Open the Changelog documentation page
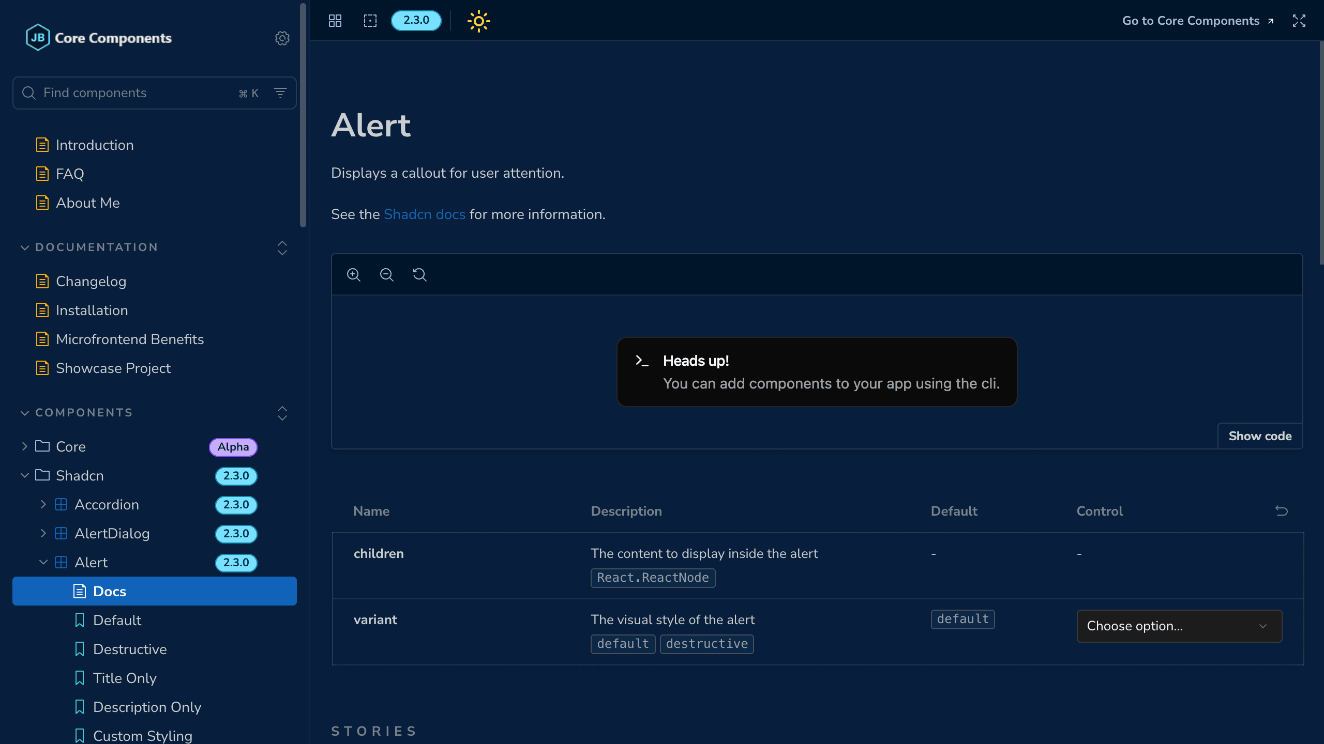The height and width of the screenshot is (744, 1324). pyautogui.click(x=91, y=281)
